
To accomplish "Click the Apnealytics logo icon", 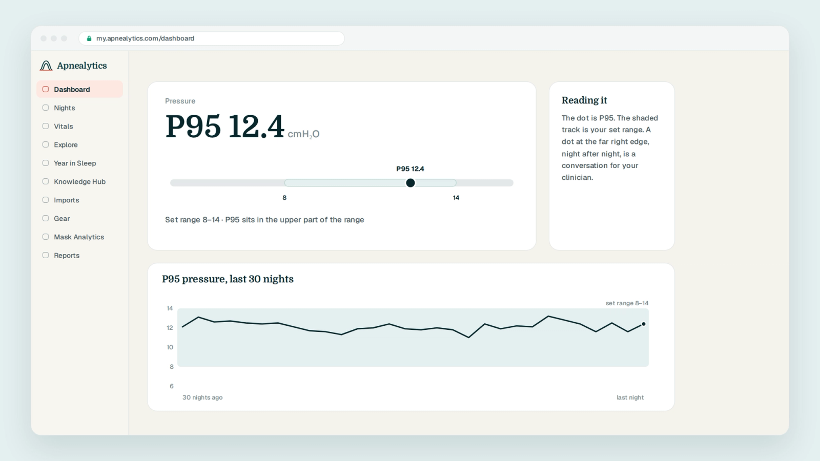I will pos(46,66).
